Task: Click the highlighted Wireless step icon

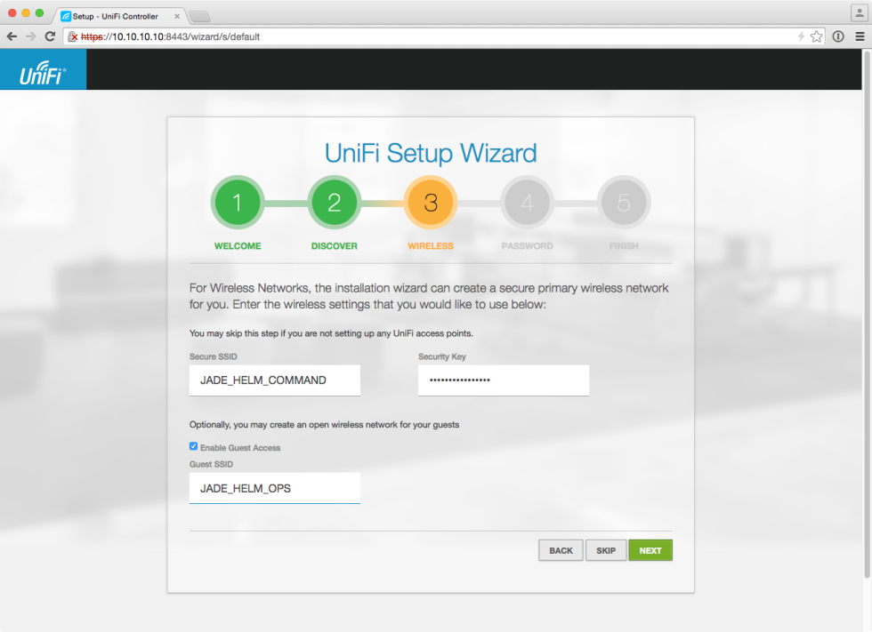Action: tap(431, 202)
